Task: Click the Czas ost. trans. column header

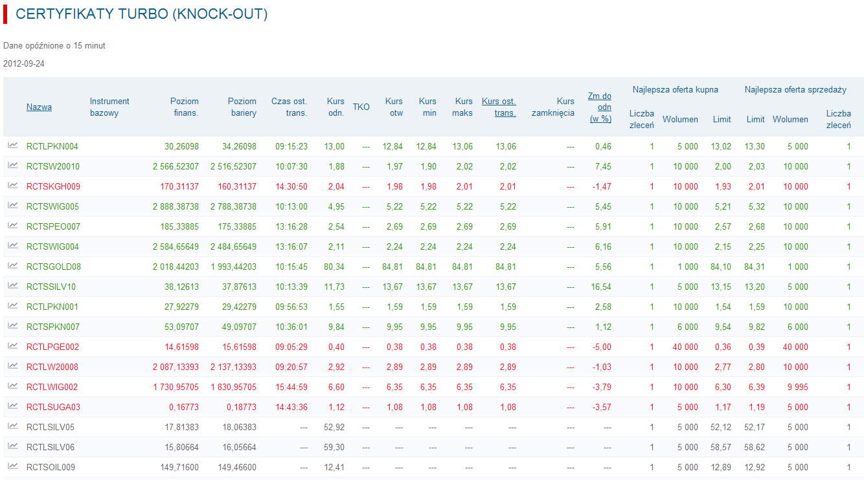Action: [x=289, y=107]
